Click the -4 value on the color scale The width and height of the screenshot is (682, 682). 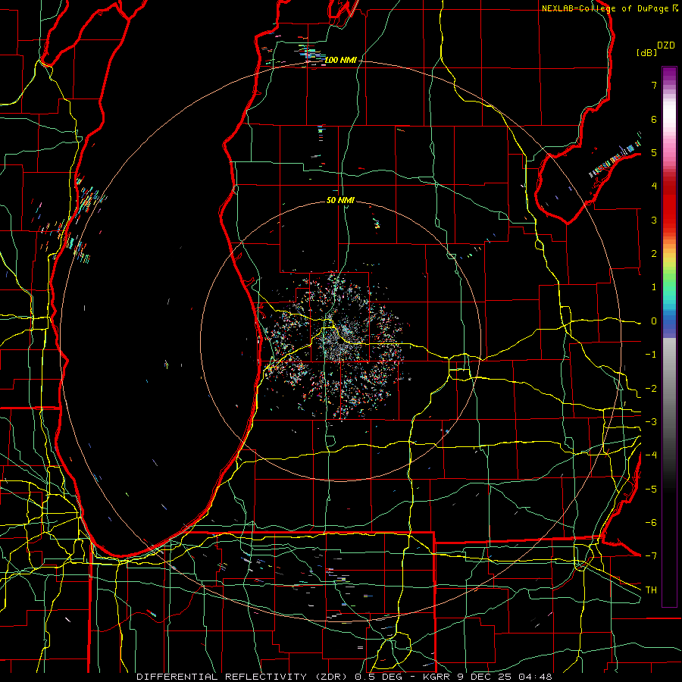click(651, 455)
